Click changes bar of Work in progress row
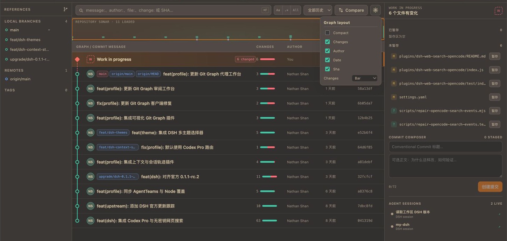Viewport: 507px width, 241px height. click(x=267, y=59)
